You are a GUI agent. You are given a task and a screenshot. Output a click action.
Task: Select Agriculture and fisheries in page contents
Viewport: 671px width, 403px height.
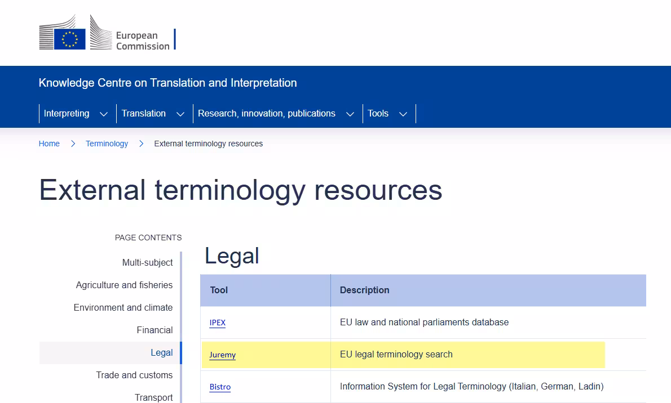pyautogui.click(x=124, y=285)
